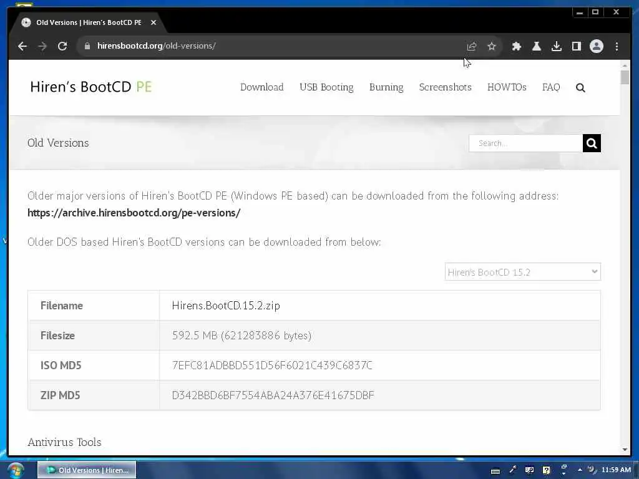The image size is (639, 479).
Task: Open the HOWTOs menu item
Action: (507, 87)
